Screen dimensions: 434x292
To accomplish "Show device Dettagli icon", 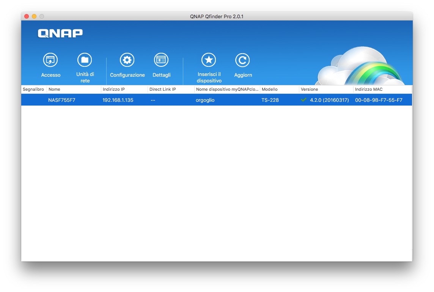I will coord(161,60).
